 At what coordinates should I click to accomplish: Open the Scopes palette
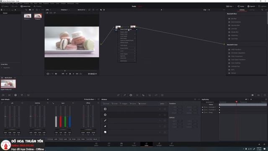pyautogui.click(x=259, y=95)
